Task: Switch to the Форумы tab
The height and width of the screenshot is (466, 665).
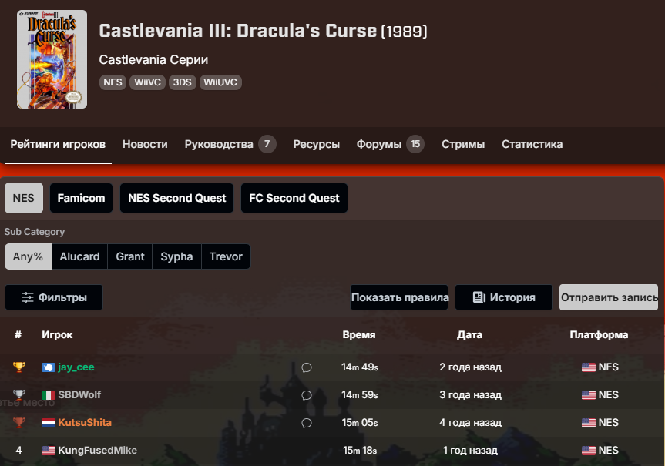Action: pos(390,145)
